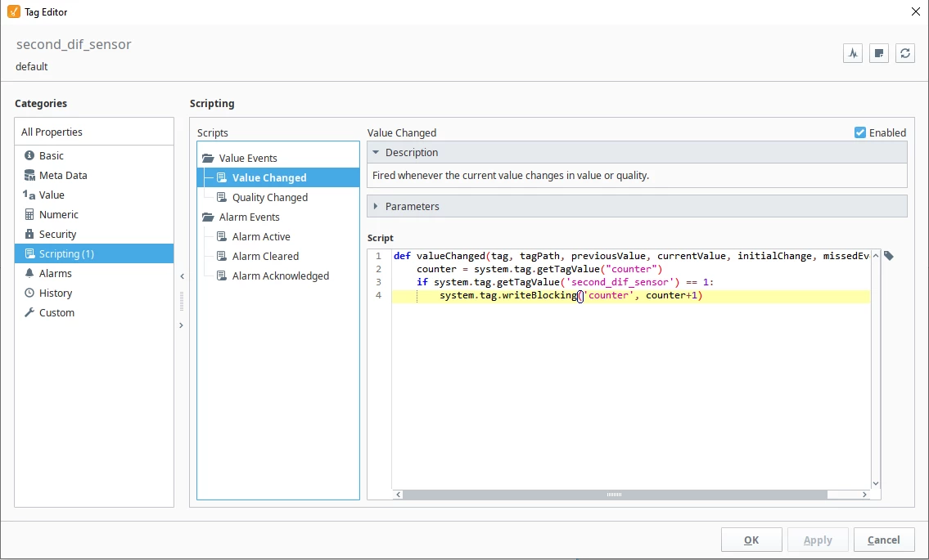Image resolution: width=929 pixels, height=560 pixels.
Task: Select the Alarms bell category
Action: (x=55, y=273)
